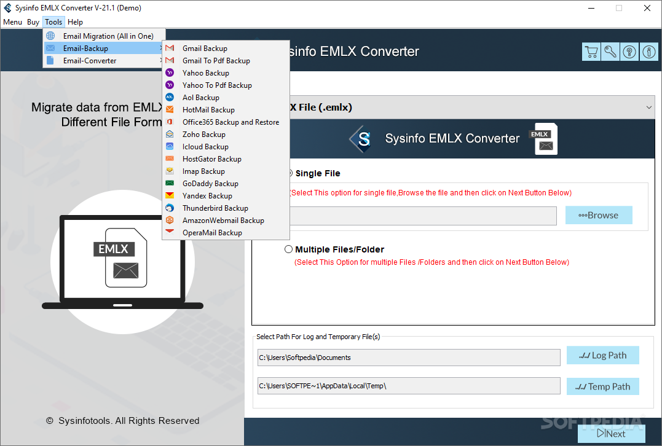Choose Email Migration (All in One)
The image size is (662, 446).
pos(104,36)
